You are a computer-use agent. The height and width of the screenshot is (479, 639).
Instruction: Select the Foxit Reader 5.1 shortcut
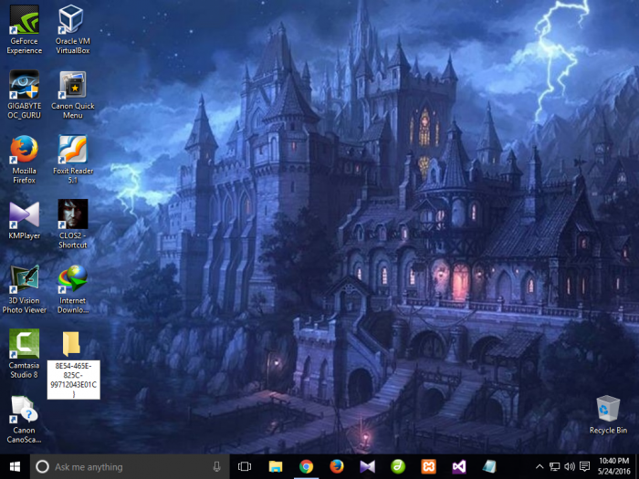point(72,160)
